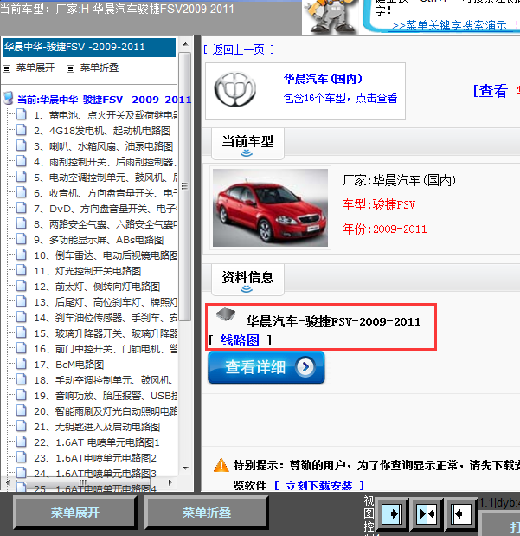The width and height of the screenshot is (520, 536).
Task: Click the [查看 link at right
Action: tap(491, 91)
